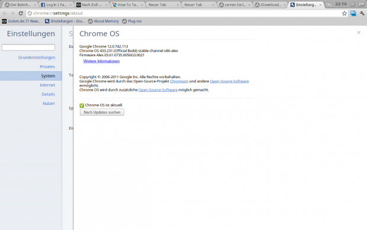Close the 'Einstellung...' tab
Viewport: 367px width, 230px height.
[x=320, y=5]
